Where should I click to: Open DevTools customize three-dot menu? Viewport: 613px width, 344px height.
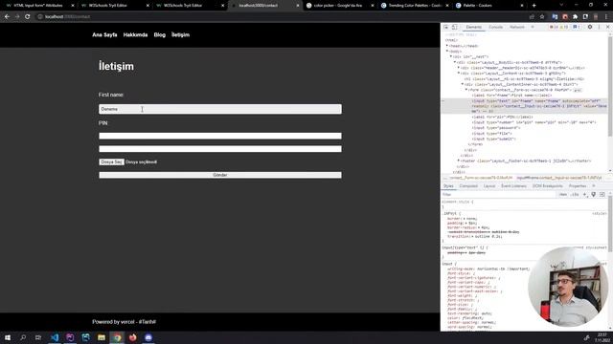[599, 27]
